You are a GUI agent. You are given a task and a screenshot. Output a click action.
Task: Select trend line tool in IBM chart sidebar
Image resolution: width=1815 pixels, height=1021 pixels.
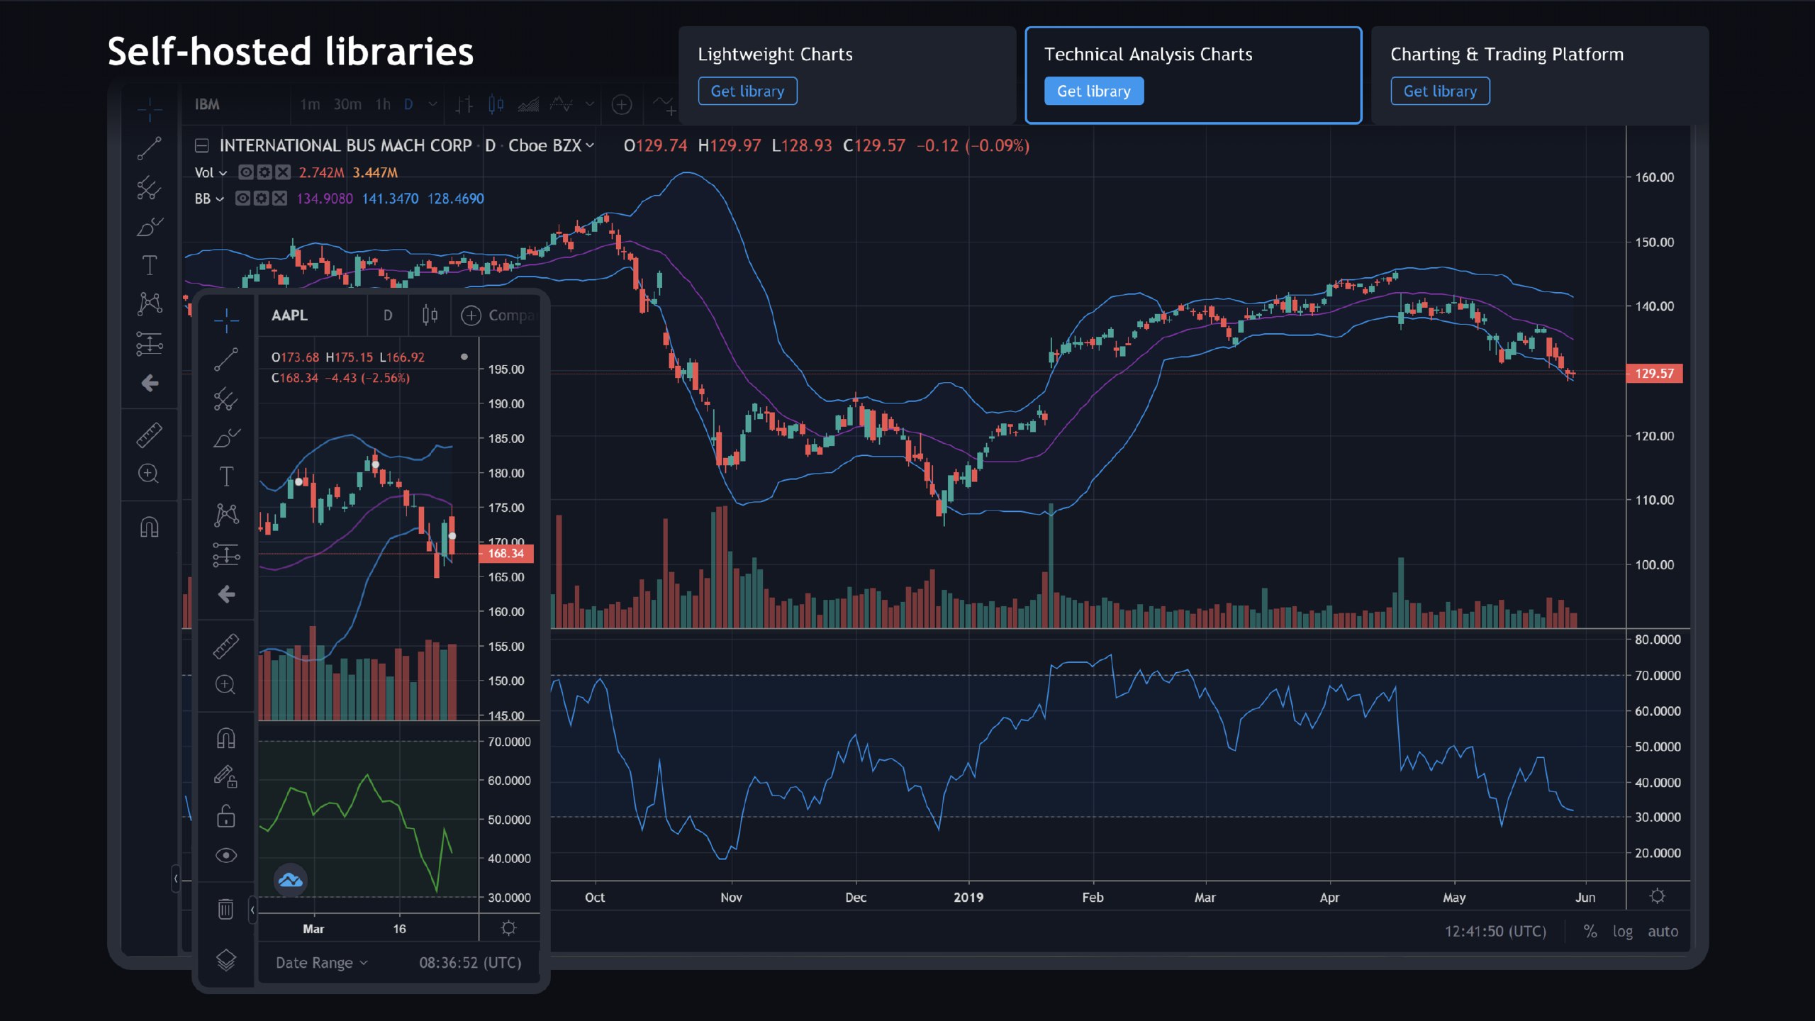tap(150, 148)
